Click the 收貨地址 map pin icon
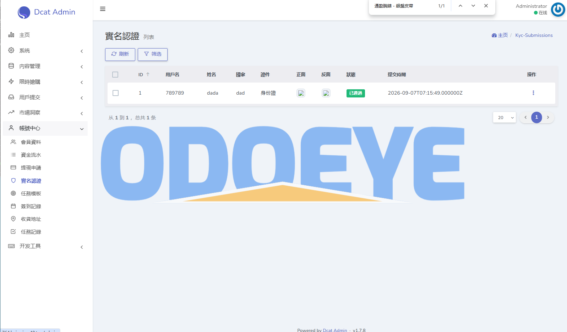 pos(13,219)
